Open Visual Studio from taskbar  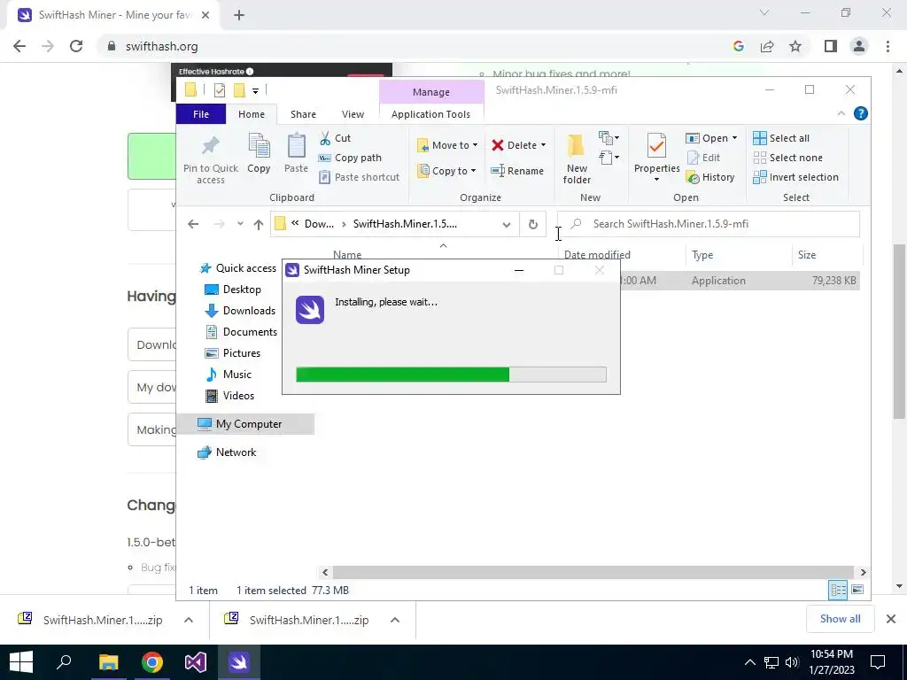click(x=196, y=662)
